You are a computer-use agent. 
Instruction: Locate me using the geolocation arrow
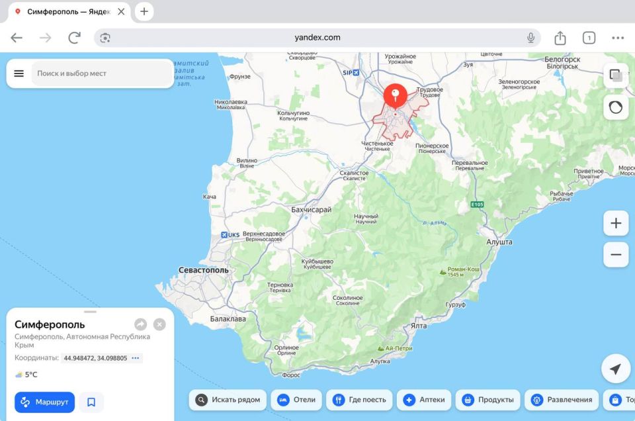coord(615,369)
